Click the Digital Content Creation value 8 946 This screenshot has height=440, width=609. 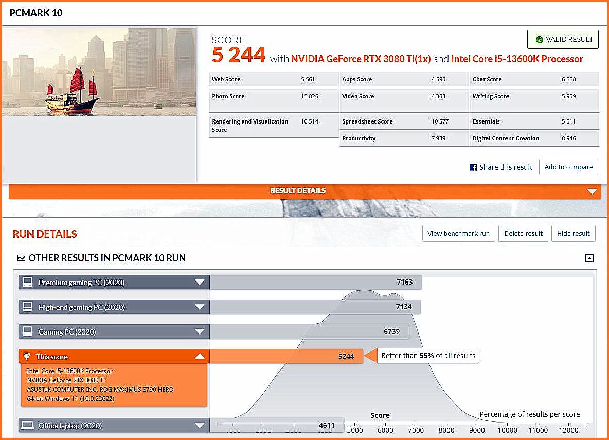pyautogui.click(x=568, y=138)
